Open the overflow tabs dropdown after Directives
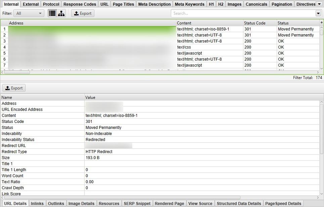324x207 pixels. pos(319,4)
